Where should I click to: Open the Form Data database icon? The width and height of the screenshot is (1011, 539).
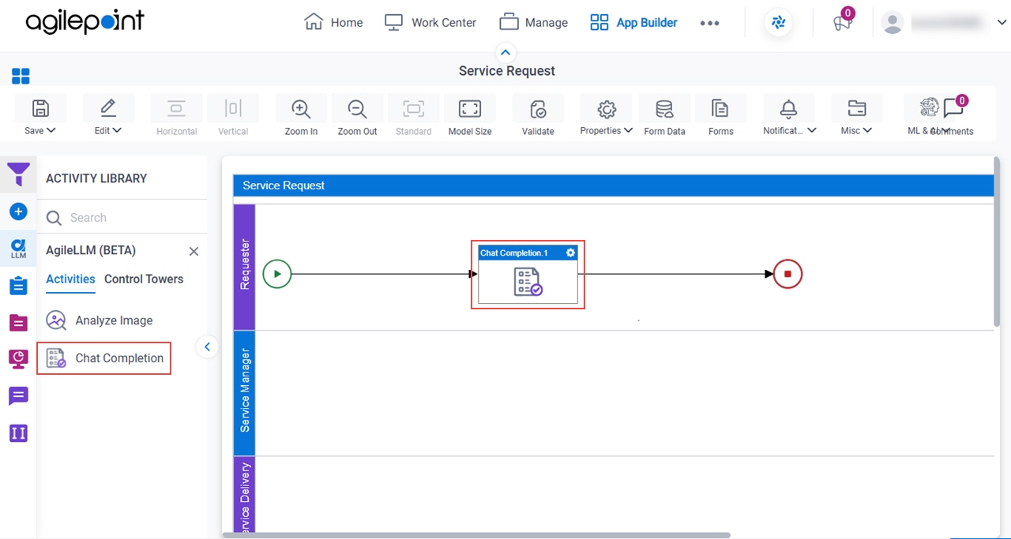664,109
